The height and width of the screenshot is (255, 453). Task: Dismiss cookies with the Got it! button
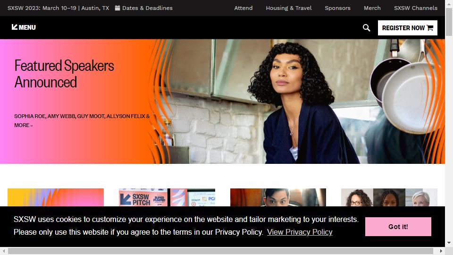[x=398, y=227]
